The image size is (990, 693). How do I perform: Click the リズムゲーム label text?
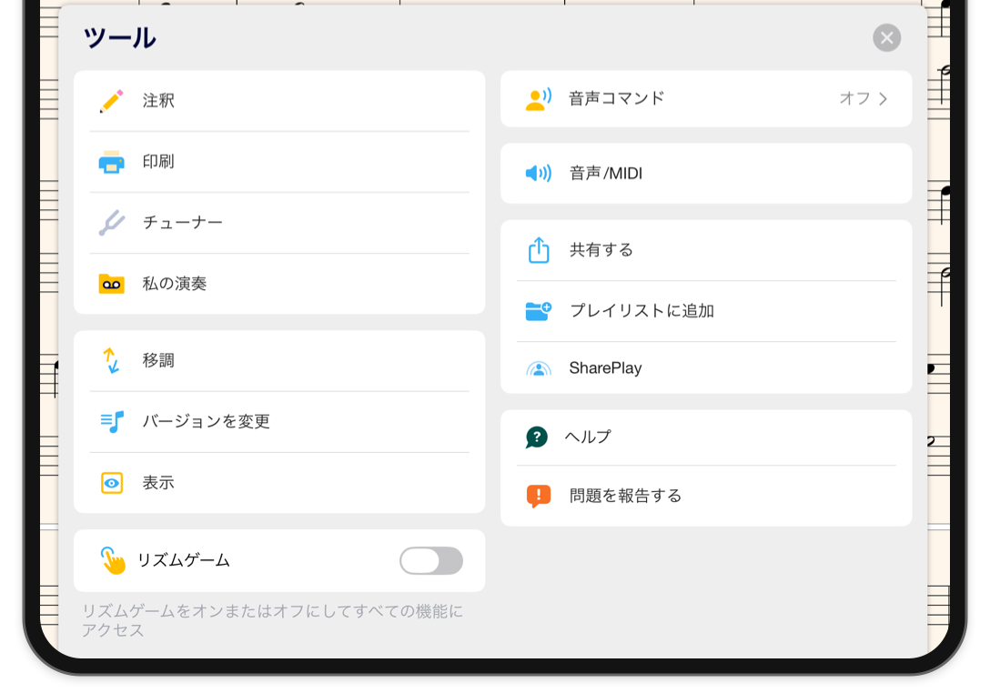(x=184, y=560)
